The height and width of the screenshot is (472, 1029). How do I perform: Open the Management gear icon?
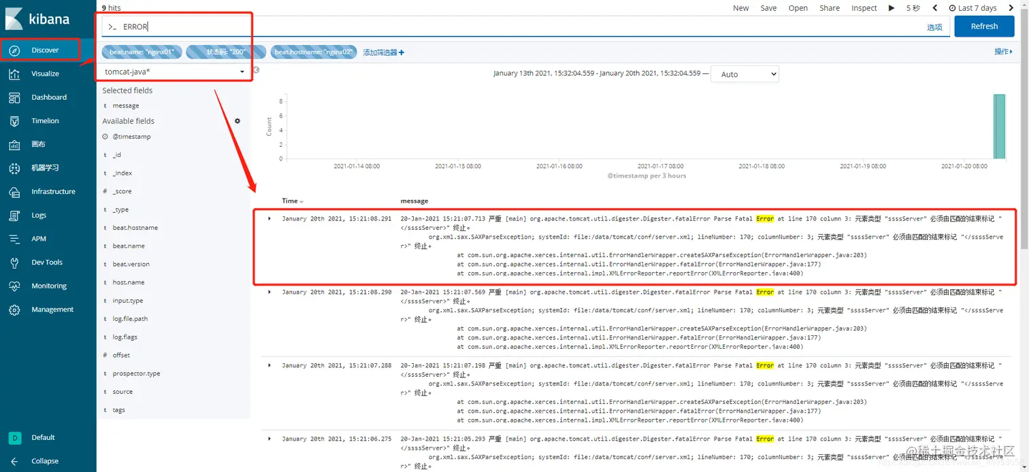pos(14,309)
